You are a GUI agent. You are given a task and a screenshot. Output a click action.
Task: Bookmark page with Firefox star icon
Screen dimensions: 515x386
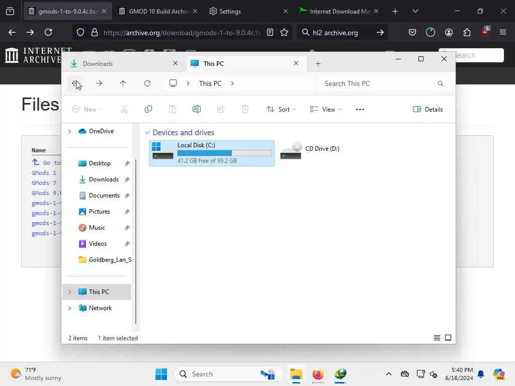tap(284, 32)
